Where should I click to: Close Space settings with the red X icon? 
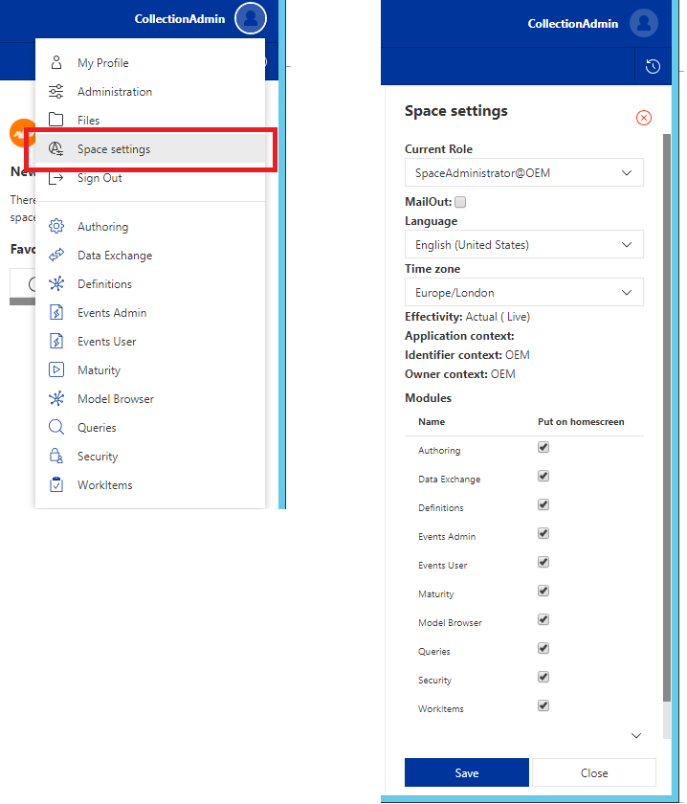643,118
